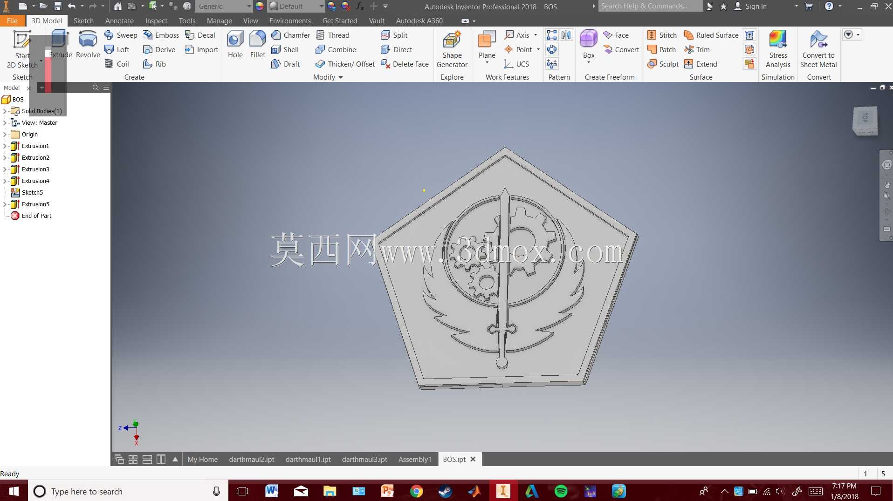Choose the Rib tool
This screenshot has height=501, width=893.
(x=154, y=64)
